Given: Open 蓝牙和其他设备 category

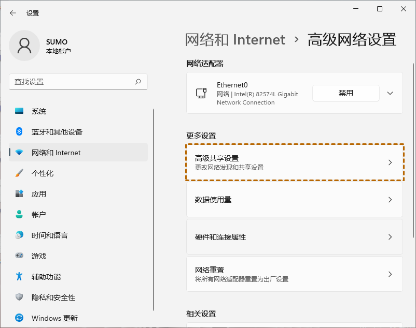Looking at the screenshot, I should coord(78,132).
